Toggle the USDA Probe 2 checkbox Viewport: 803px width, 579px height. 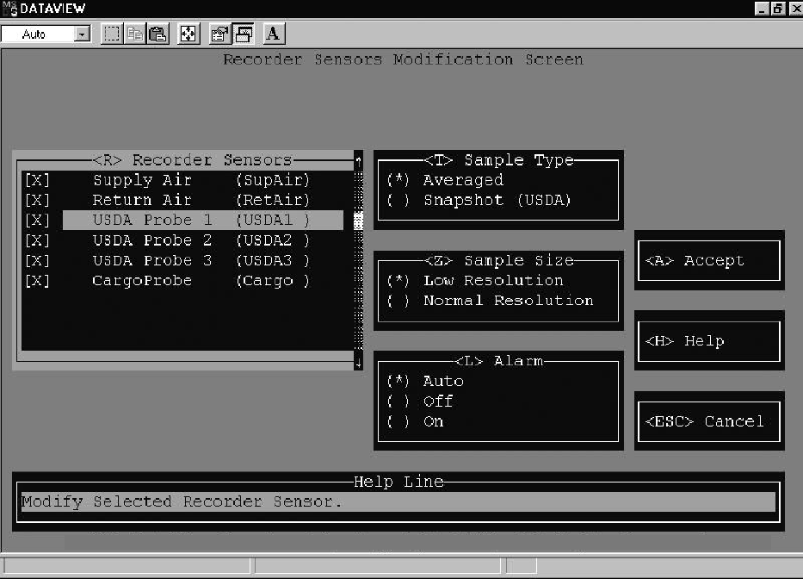click(x=37, y=240)
